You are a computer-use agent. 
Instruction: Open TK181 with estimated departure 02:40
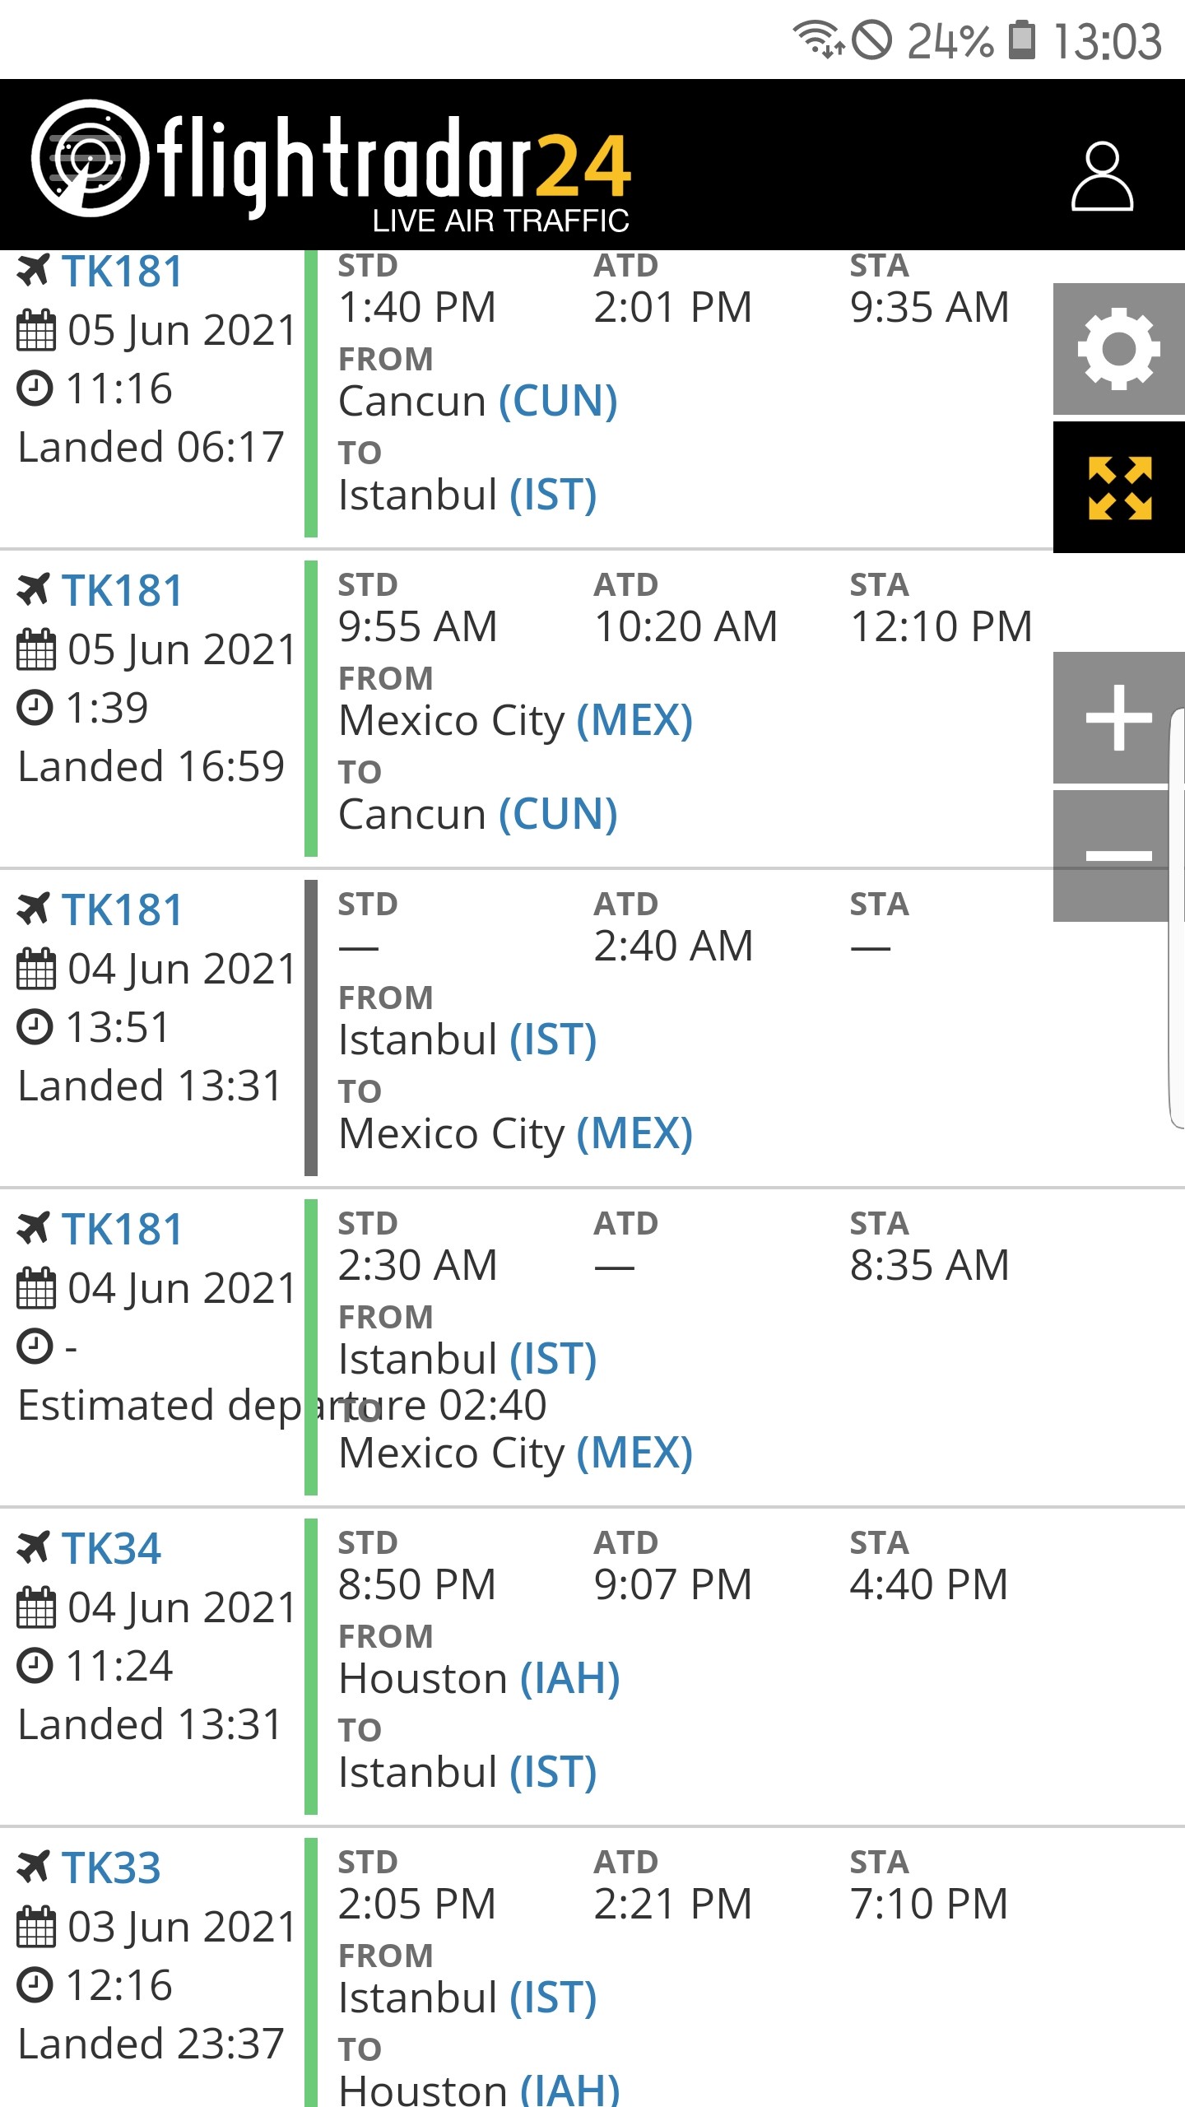click(x=122, y=1230)
